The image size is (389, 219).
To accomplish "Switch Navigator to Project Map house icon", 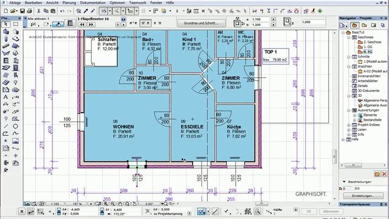I will point(354,25).
